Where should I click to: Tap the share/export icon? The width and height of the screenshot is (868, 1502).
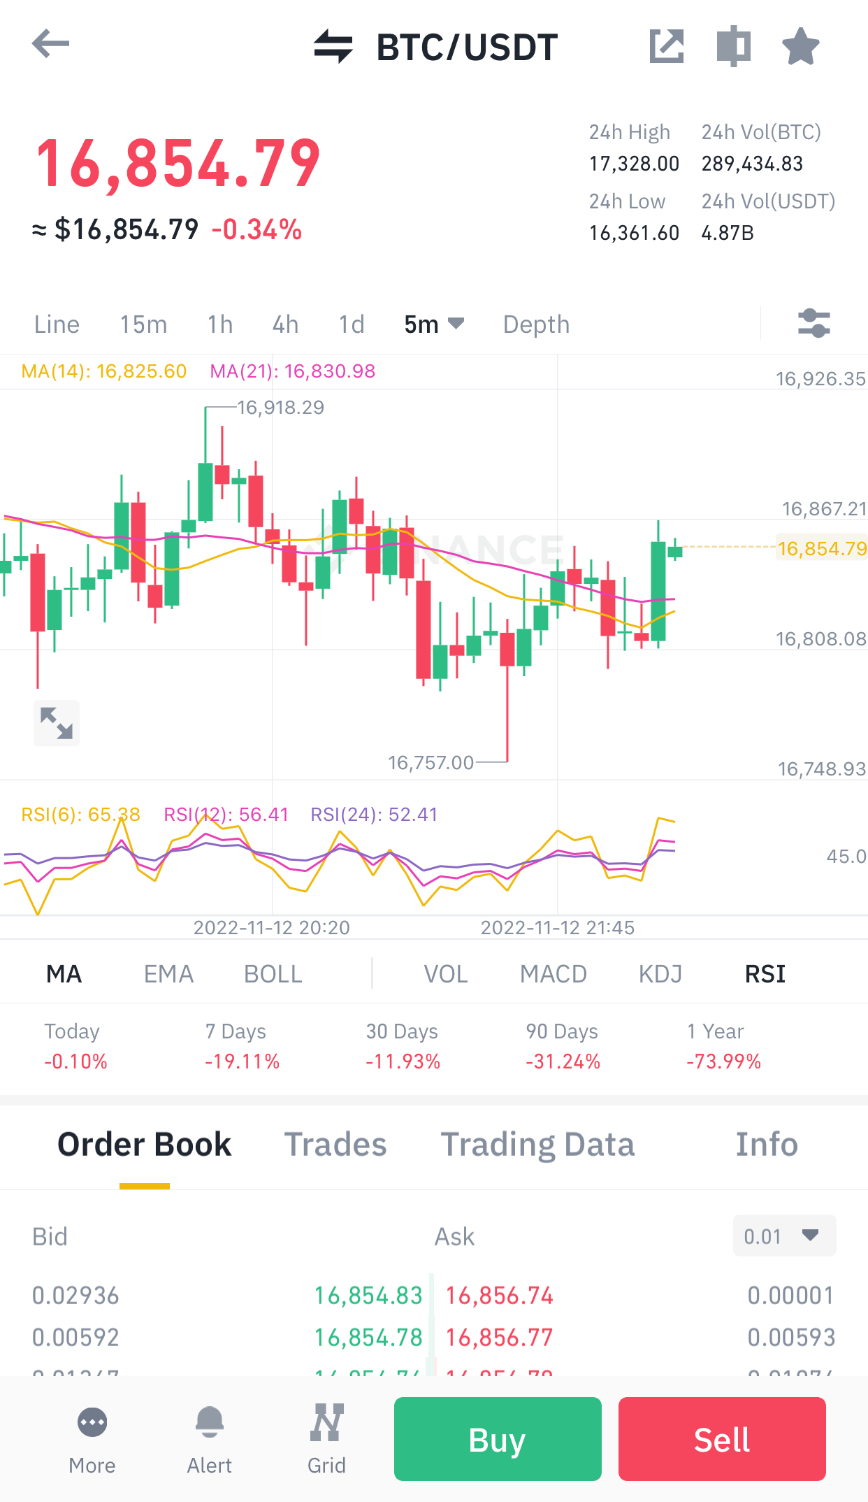(667, 46)
